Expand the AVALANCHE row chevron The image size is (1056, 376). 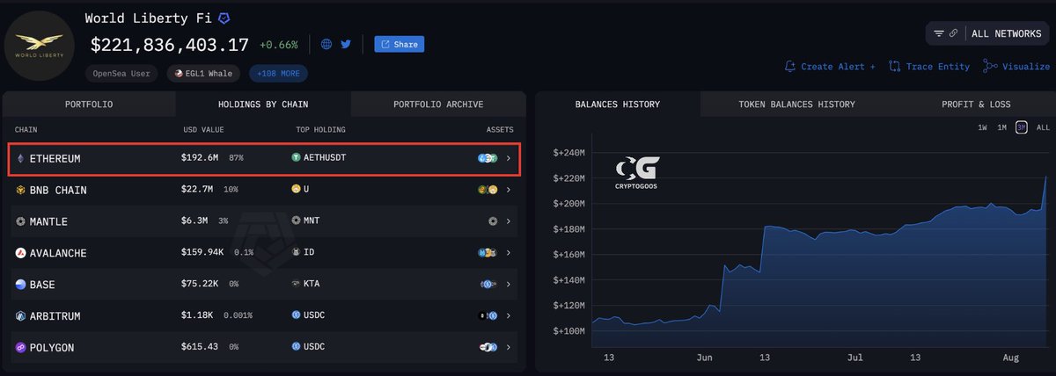[509, 253]
